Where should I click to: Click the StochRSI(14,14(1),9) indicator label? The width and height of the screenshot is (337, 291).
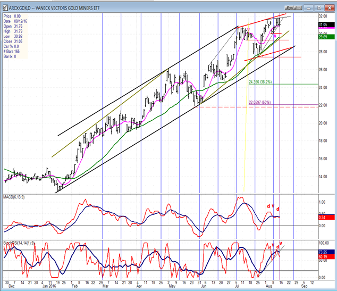coord(19,243)
